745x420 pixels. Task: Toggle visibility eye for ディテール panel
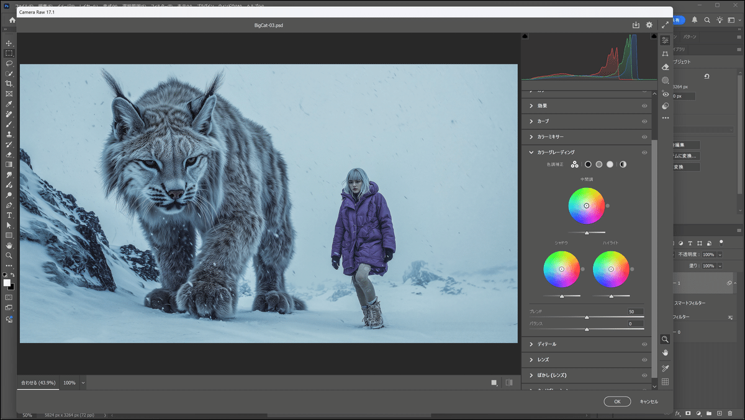pos(644,344)
